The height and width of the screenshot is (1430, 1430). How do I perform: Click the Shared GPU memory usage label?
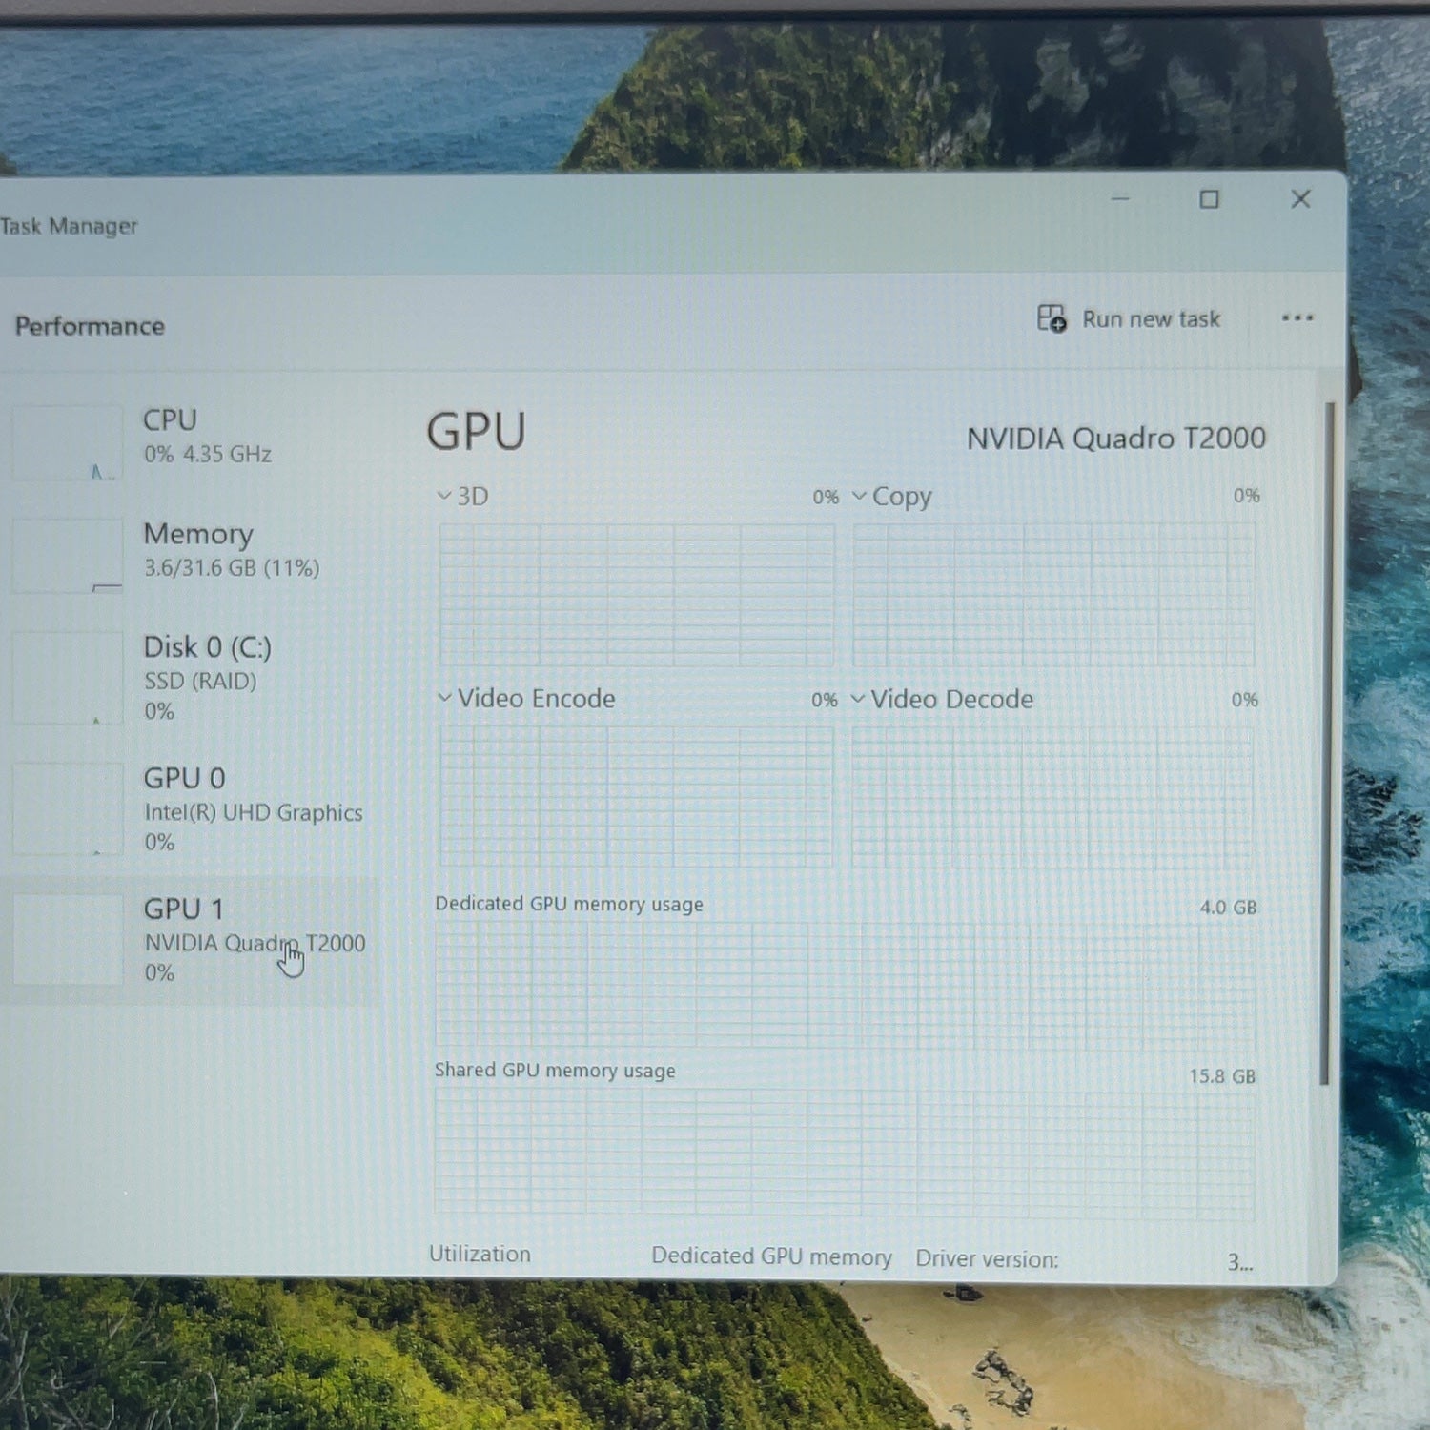(555, 1071)
